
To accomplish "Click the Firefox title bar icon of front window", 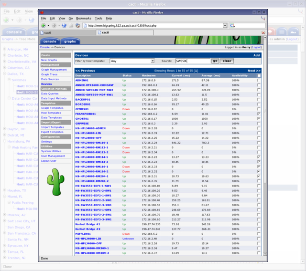I will click(x=42, y=12).
